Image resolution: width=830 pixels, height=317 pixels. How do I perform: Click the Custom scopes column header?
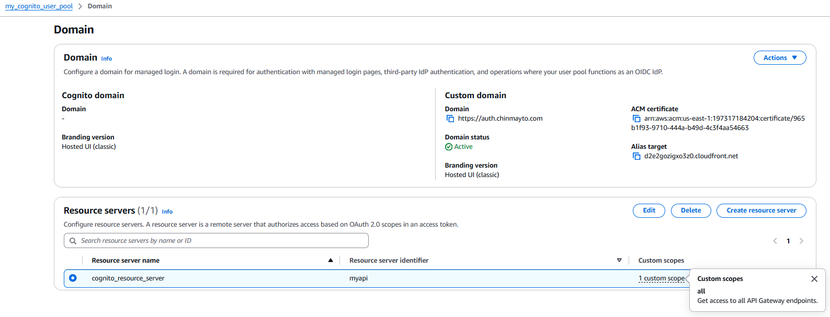(661, 261)
